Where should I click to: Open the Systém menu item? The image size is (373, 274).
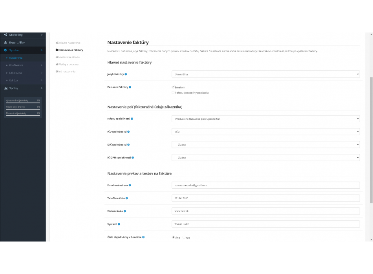23,50
